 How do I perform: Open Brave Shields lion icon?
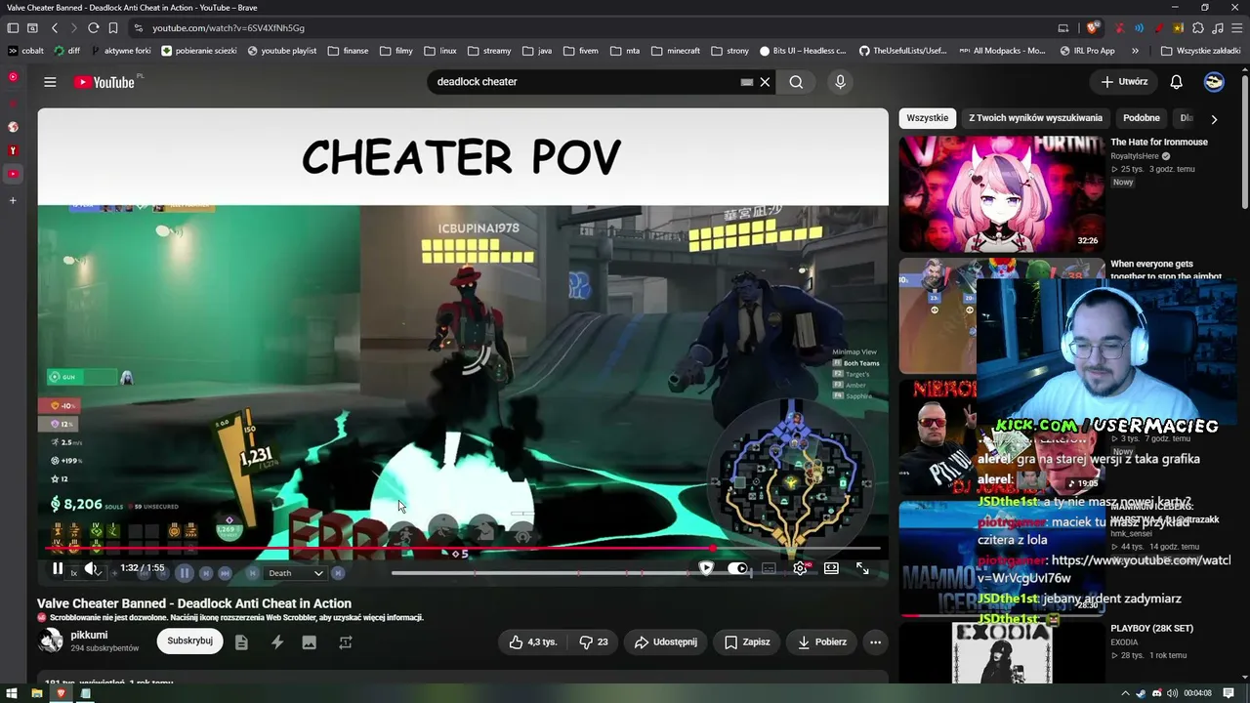(x=1093, y=28)
